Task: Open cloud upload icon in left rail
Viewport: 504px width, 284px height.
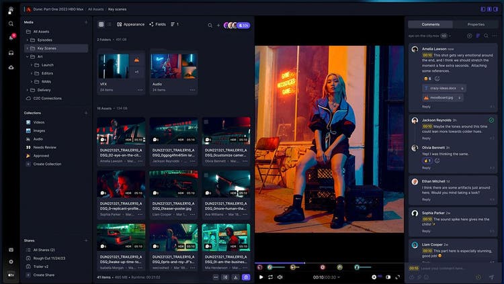Action: [x=11, y=67]
